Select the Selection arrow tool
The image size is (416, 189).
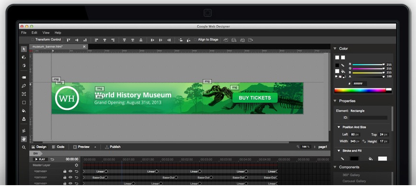[x=24, y=49]
